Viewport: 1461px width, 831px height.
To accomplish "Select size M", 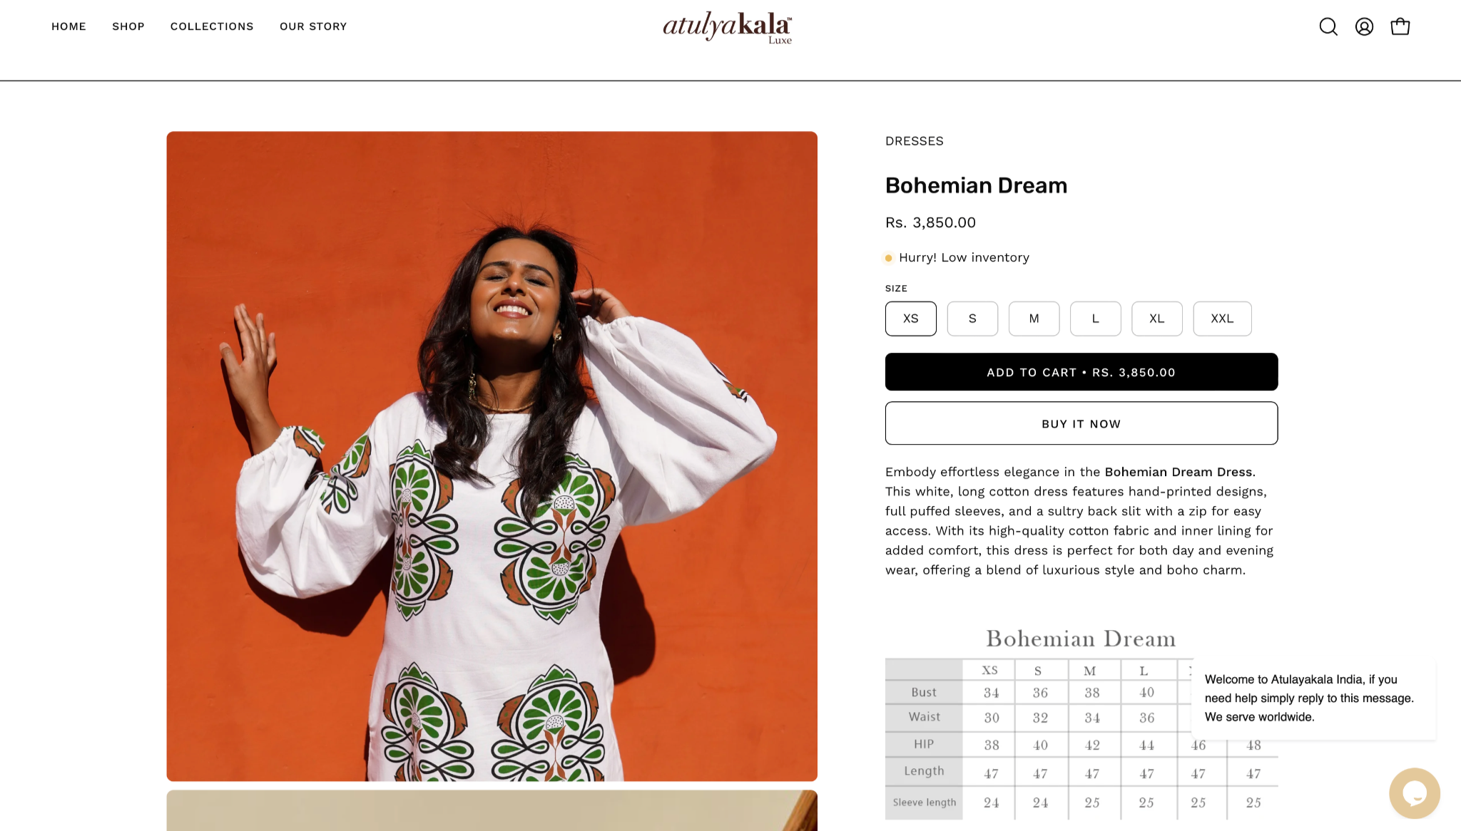I will point(1034,319).
